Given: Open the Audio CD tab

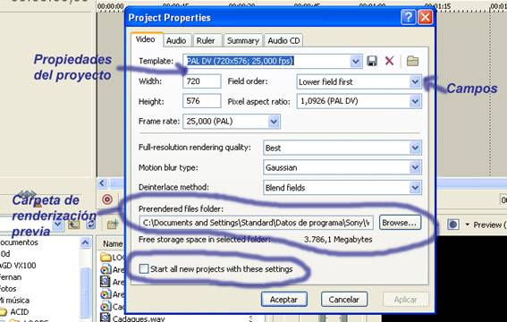Looking at the screenshot, I should [283, 41].
